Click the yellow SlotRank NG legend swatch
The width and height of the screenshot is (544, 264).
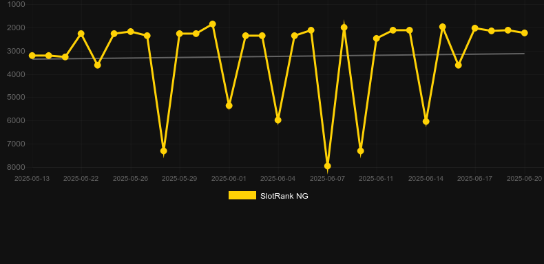242,195
